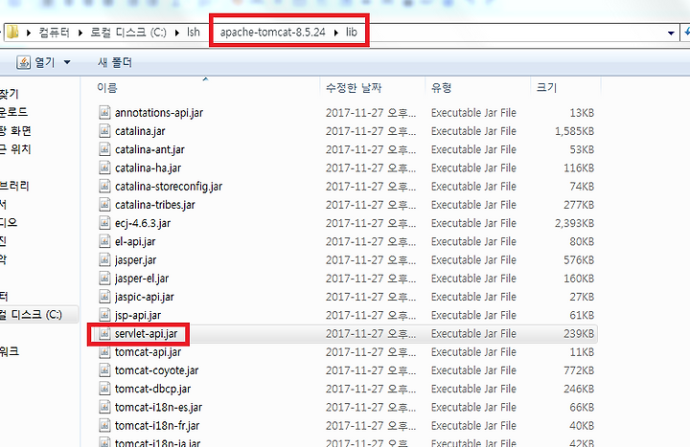
Task: Click the Java icon on 열기 button
Action: click(23, 62)
